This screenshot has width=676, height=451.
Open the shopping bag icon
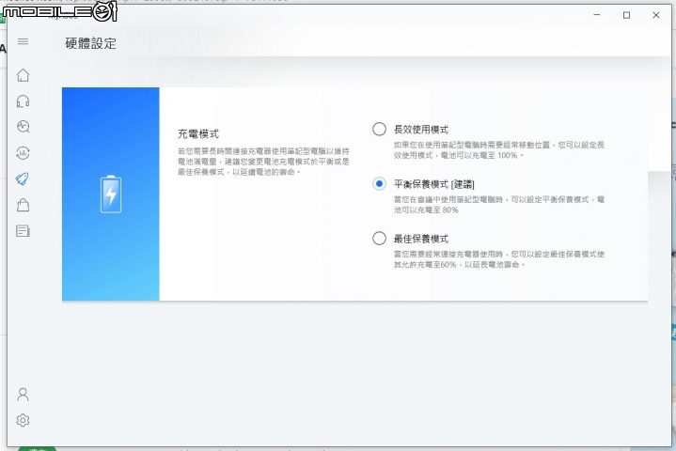[23, 205]
